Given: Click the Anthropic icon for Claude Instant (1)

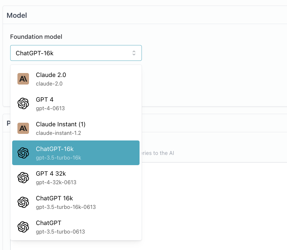Looking at the screenshot, I should coord(23,128).
